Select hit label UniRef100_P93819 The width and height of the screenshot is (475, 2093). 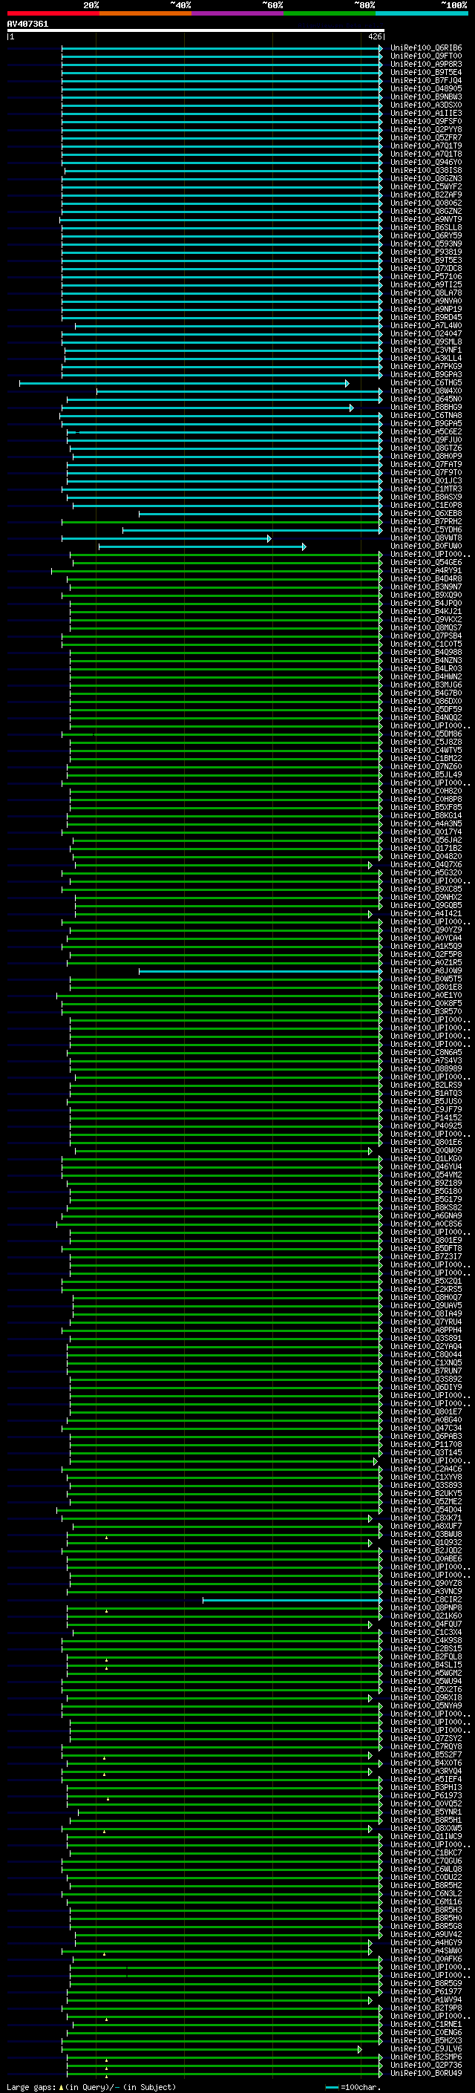[425, 252]
